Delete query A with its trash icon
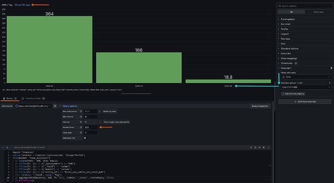Image resolution: width=334 pixels, height=183 pixels. click(263, 147)
